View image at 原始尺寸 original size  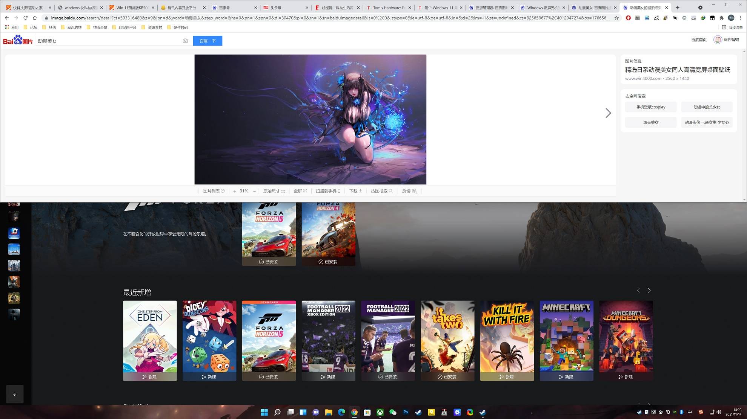point(274,191)
